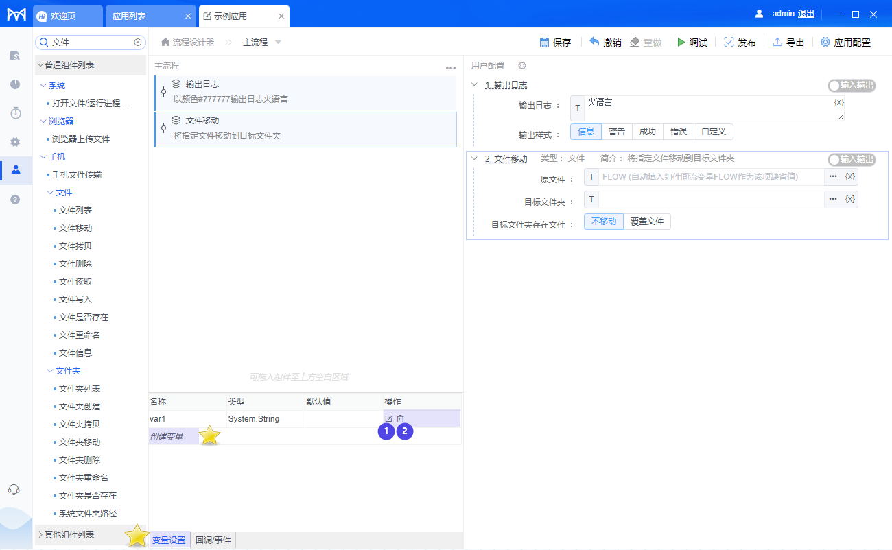Click the {x} variable icon in 输出日志 field
The width and height of the screenshot is (892, 550).
pos(838,102)
